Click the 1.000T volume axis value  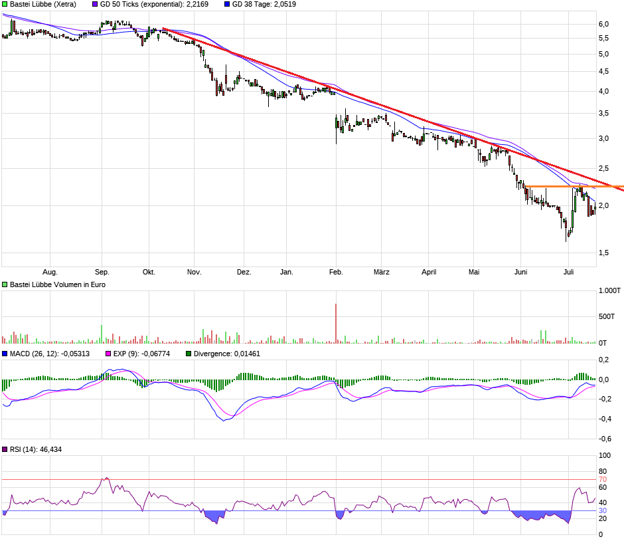(x=609, y=291)
